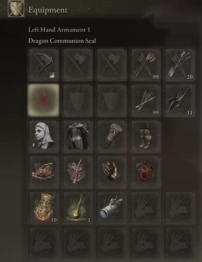The height and width of the screenshot is (262, 202).
Task: Select the scythe in the first right hand slot
Action: [43, 65]
